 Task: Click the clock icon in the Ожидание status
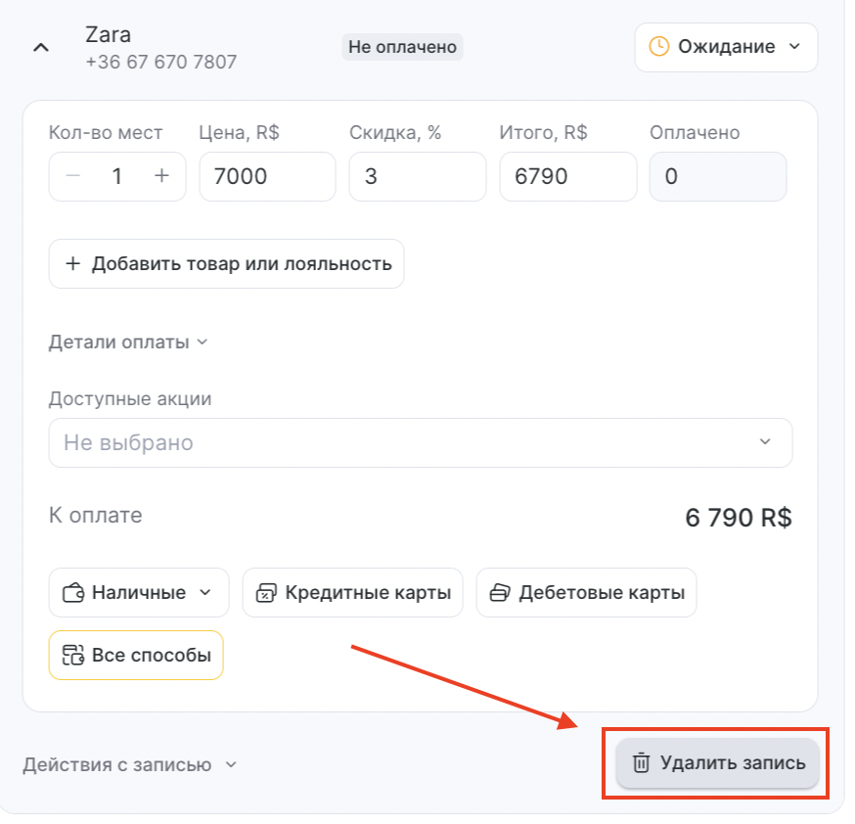pyautogui.click(x=658, y=46)
